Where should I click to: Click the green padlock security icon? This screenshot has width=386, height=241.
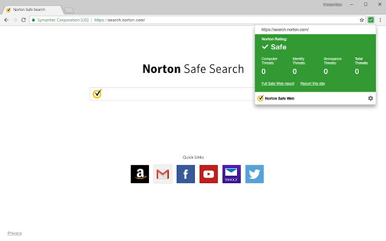[x=34, y=20]
